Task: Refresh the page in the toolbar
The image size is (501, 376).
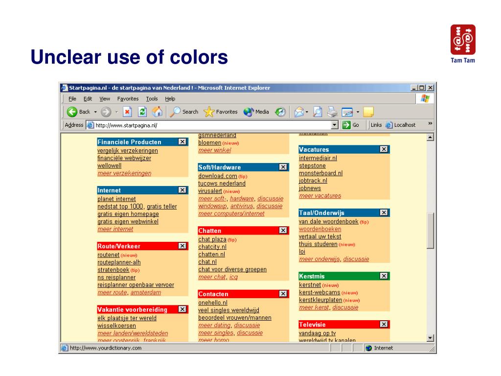Action: click(142, 112)
